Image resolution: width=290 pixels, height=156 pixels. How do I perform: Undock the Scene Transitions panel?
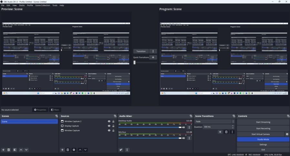point(234,116)
